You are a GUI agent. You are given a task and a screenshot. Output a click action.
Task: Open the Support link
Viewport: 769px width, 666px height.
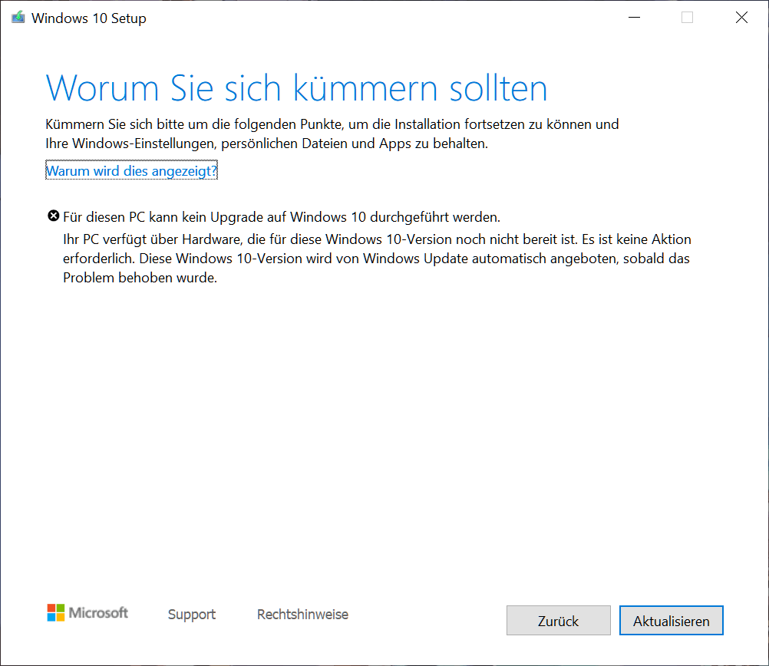pyautogui.click(x=191, y=615)
